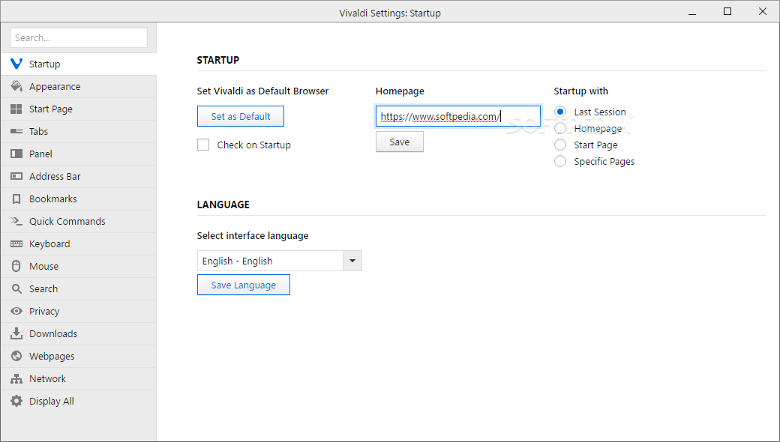Click the grid icon for Start Page

[16, 109]
